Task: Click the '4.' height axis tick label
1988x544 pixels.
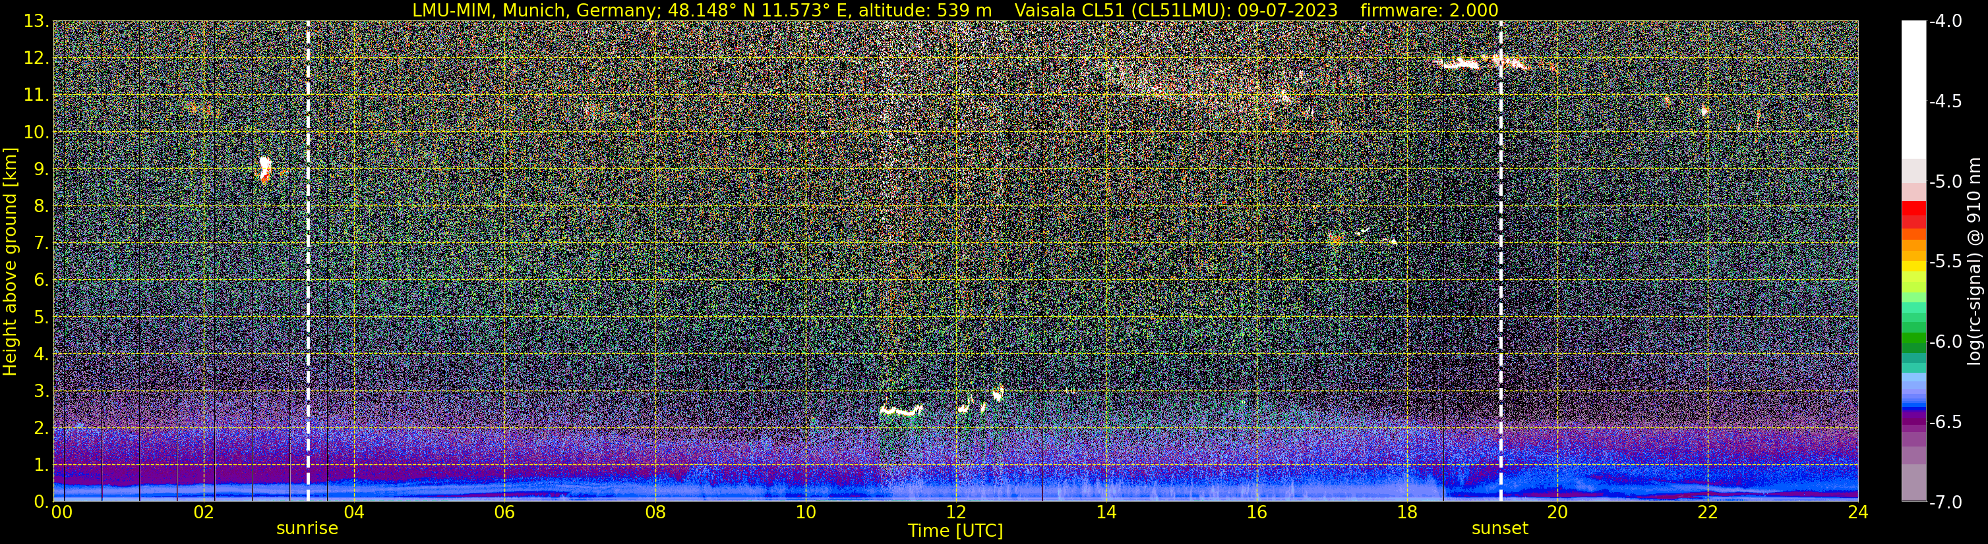Action: click(x=41, y=354)
